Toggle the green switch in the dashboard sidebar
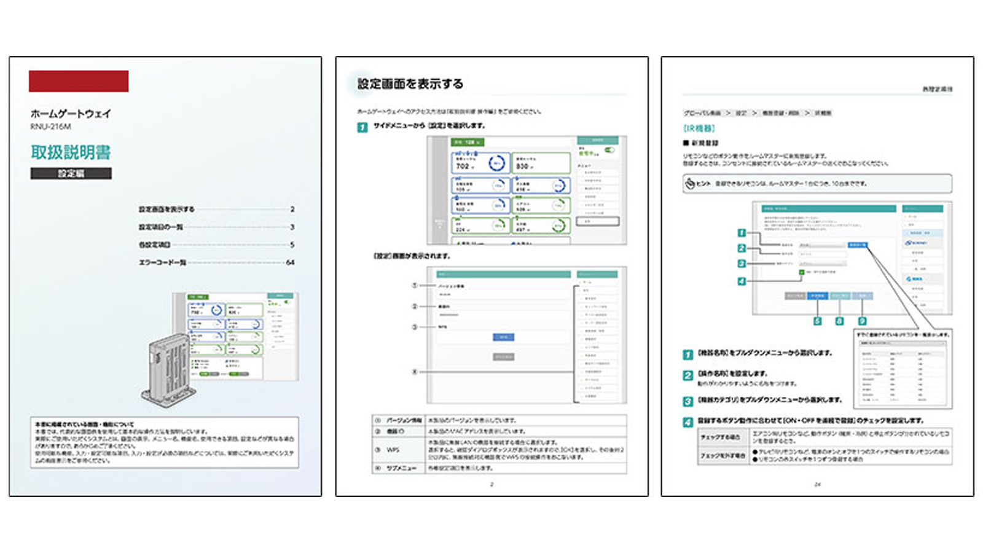The height and width of the screenshot is (553, 983). 609,150
